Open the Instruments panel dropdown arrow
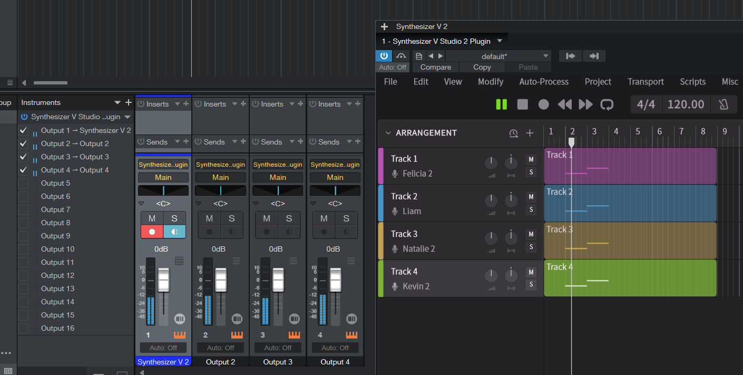This screenshot has height=375, width=743. tap(117, 102)
